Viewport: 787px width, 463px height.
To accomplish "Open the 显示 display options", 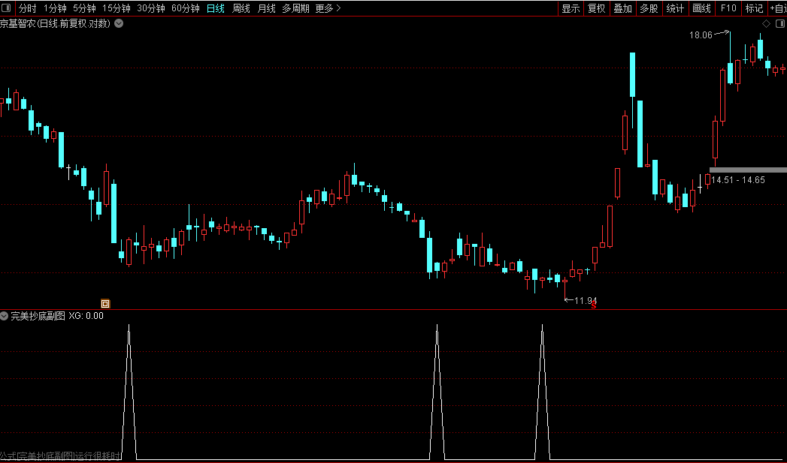I will click(571, 8).
